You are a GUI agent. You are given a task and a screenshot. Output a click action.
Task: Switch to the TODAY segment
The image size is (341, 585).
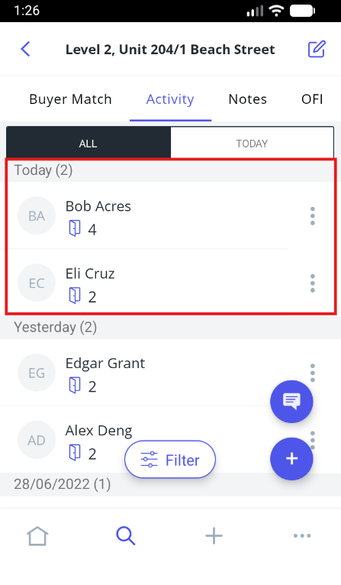coord(252,144)
